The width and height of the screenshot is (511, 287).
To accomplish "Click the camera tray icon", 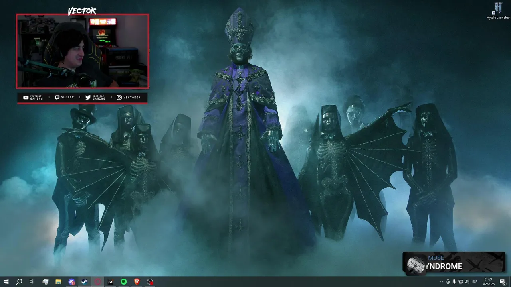I will [448, 282].
